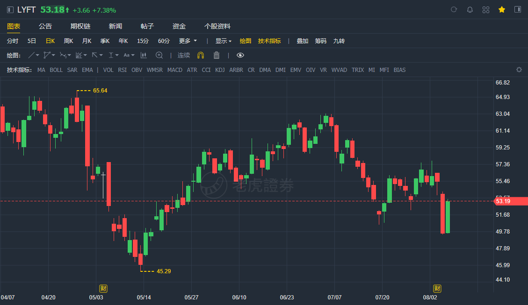Switch to the 图表 tab
Screen dimensions: 528x305
pyautogui.click(x=14, y=26)
